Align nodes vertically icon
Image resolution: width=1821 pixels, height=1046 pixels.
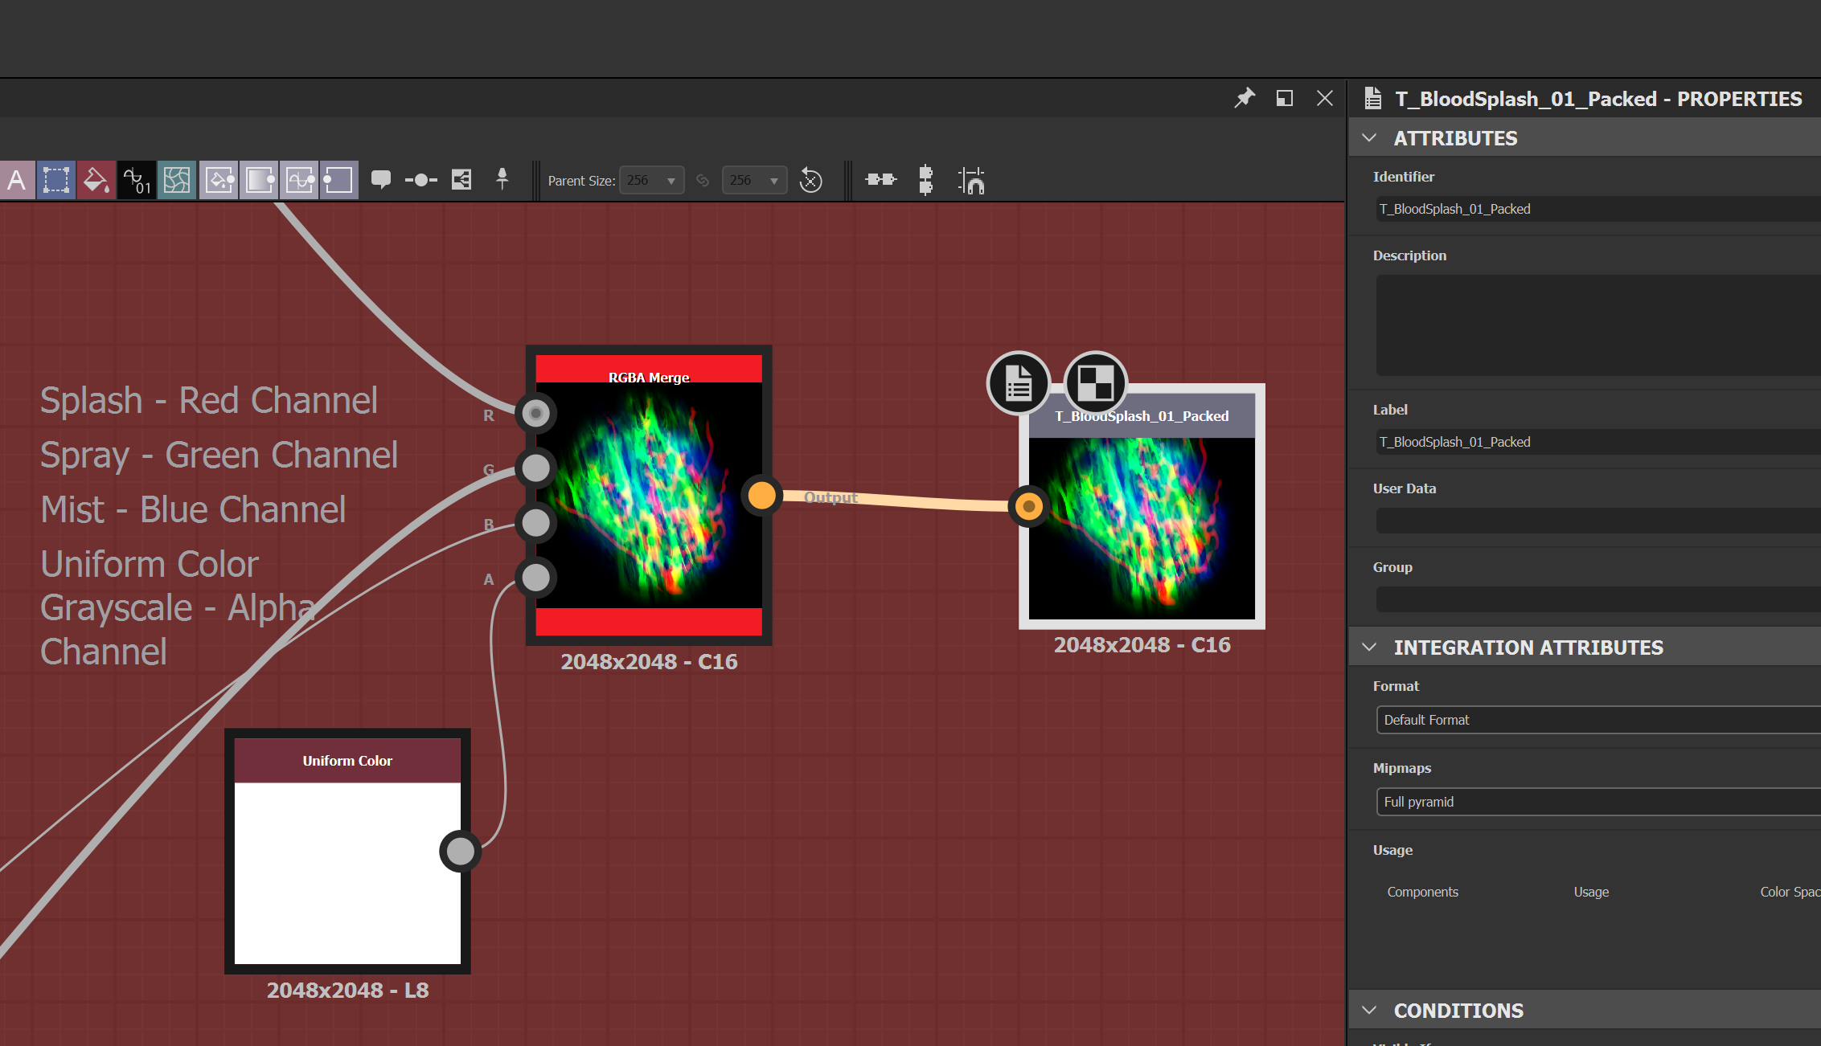[x=925, y=179]
